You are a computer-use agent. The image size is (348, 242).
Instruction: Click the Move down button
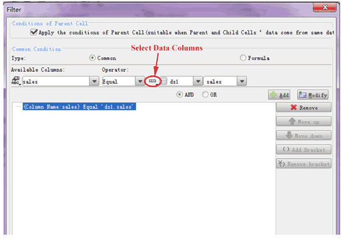pyautogui.click(x=304, y=136)
